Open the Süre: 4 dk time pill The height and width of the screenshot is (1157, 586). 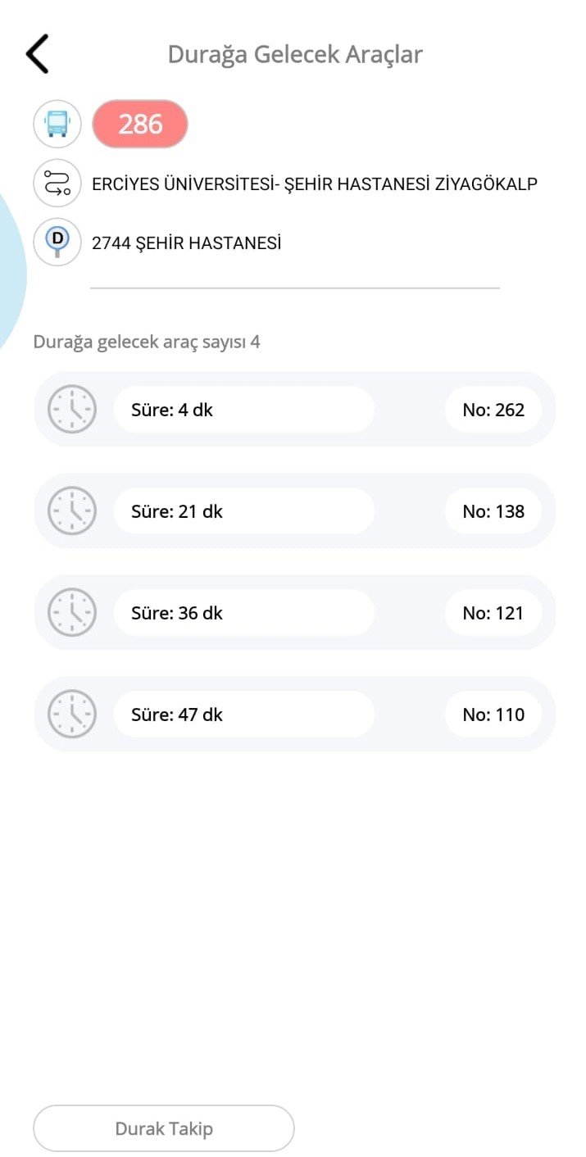243,409
